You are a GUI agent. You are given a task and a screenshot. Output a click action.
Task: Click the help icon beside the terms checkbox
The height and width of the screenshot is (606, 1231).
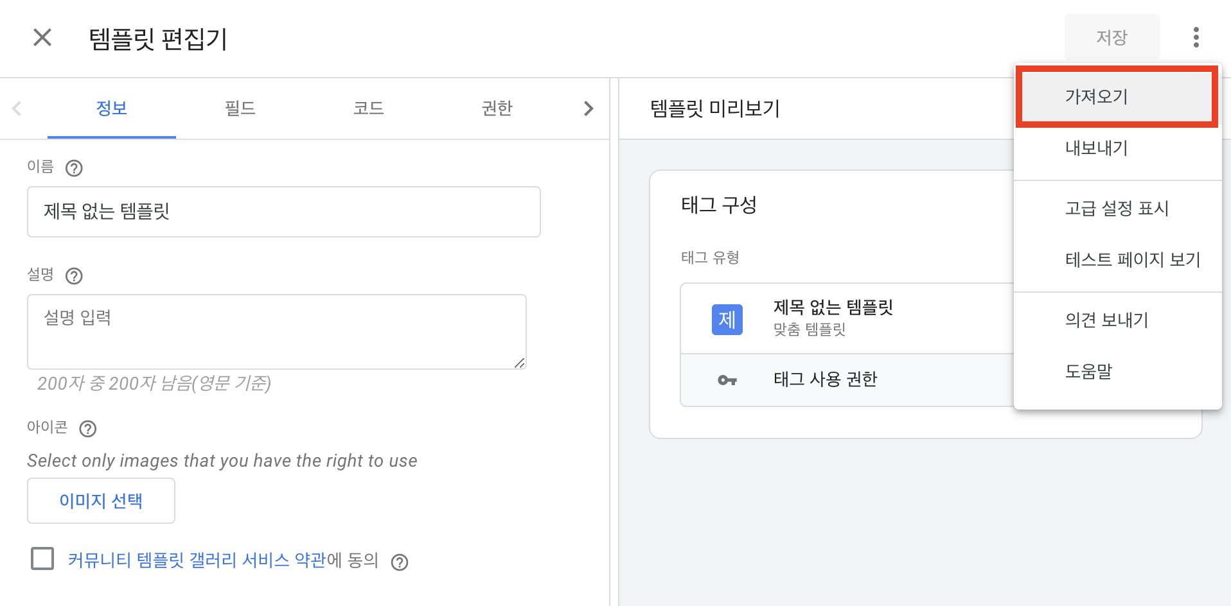(x=398, y=562)
